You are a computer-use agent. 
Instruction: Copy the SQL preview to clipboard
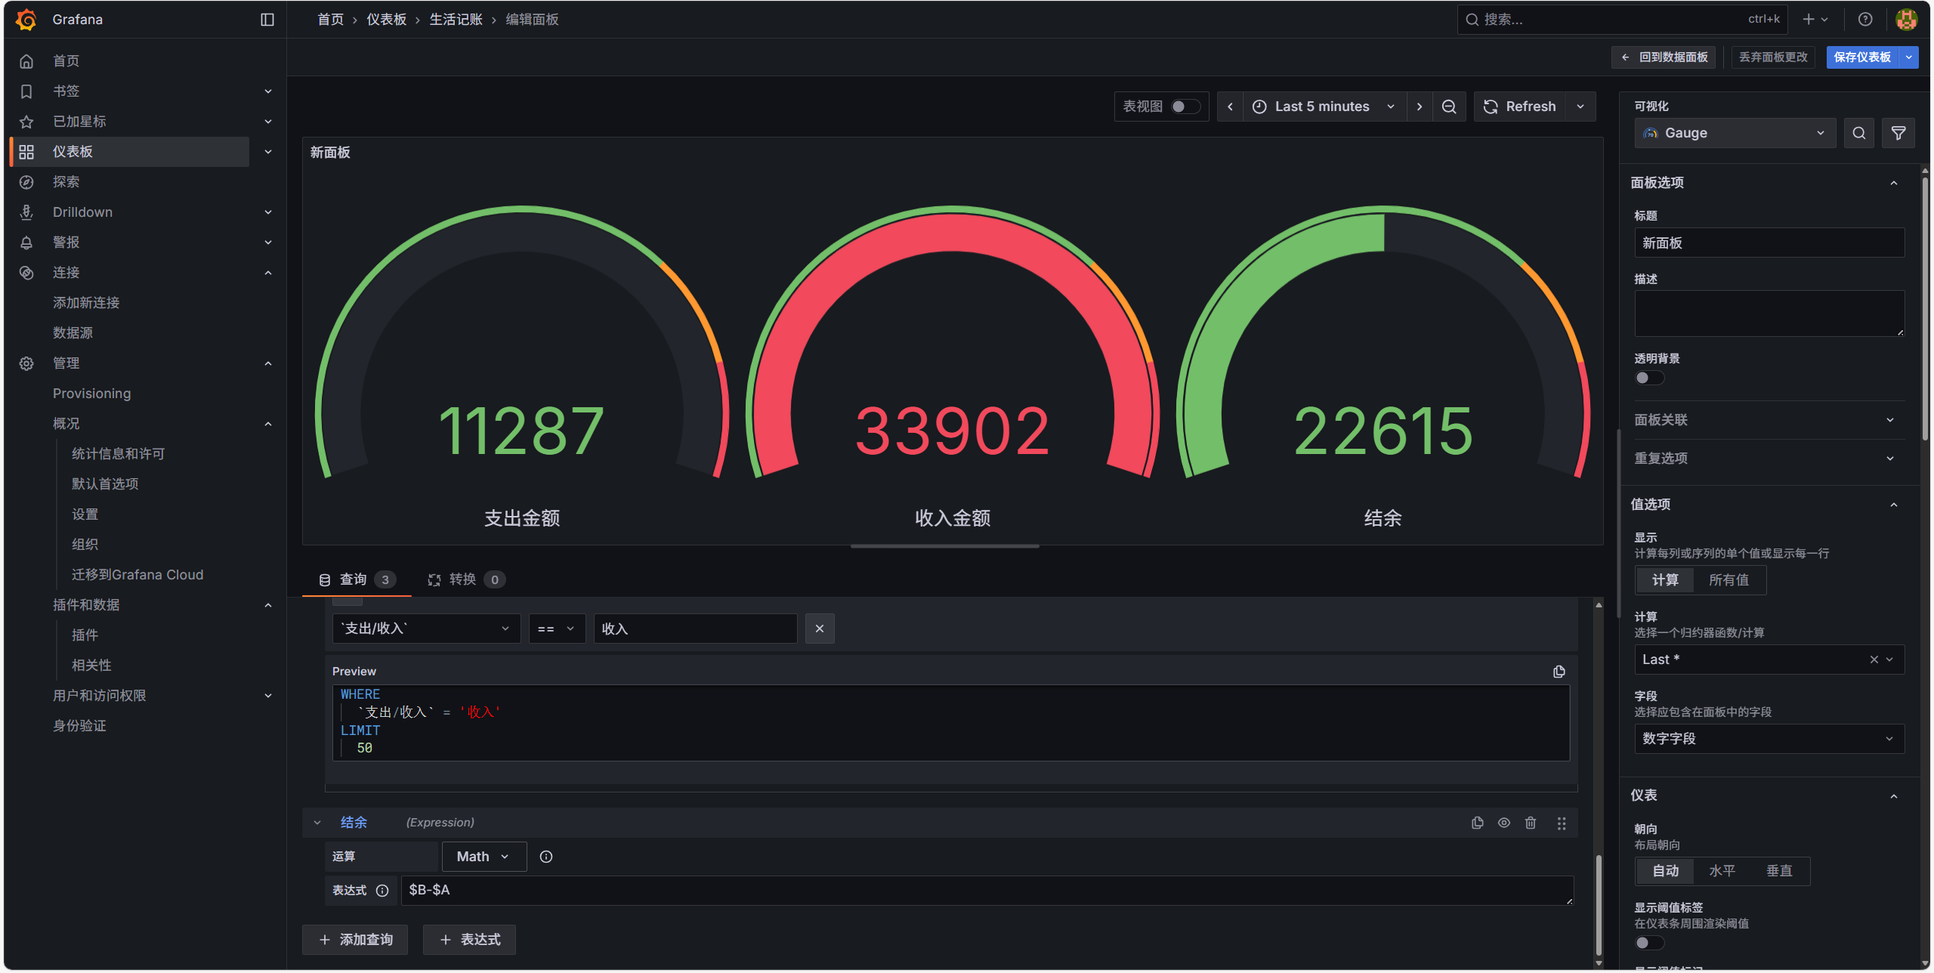pyautogui.click(x=1559, y=672)
